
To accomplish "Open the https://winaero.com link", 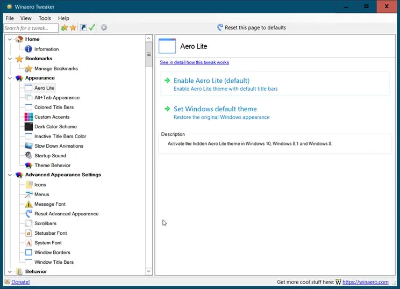I will coord(365,282).
